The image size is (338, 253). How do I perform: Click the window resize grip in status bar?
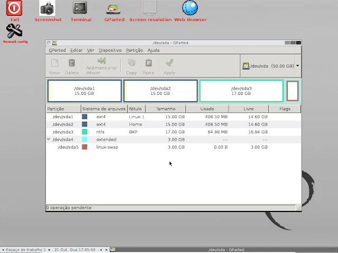click(298, 208)
